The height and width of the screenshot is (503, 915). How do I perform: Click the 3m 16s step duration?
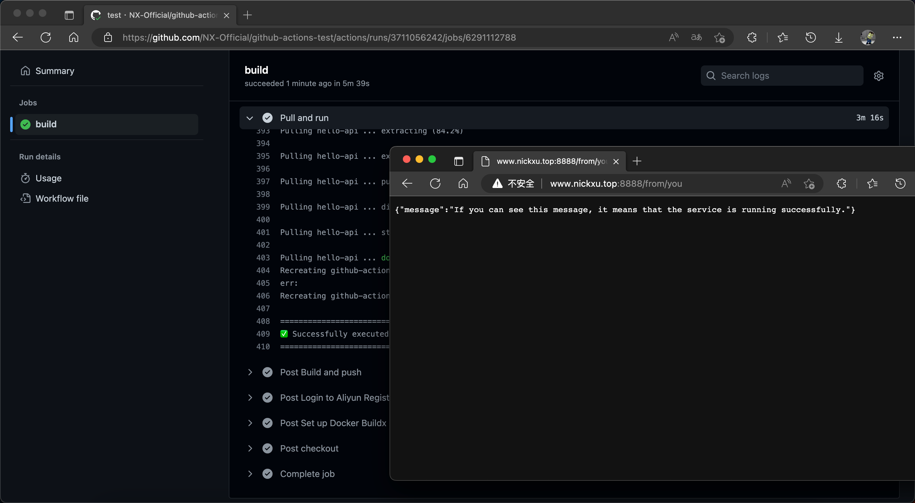click(870, 118)
